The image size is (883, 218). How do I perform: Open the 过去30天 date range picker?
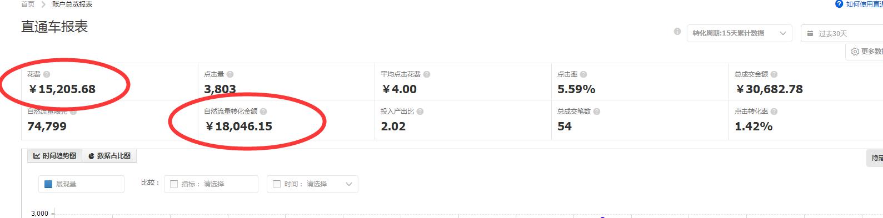(x=841, y=33)
